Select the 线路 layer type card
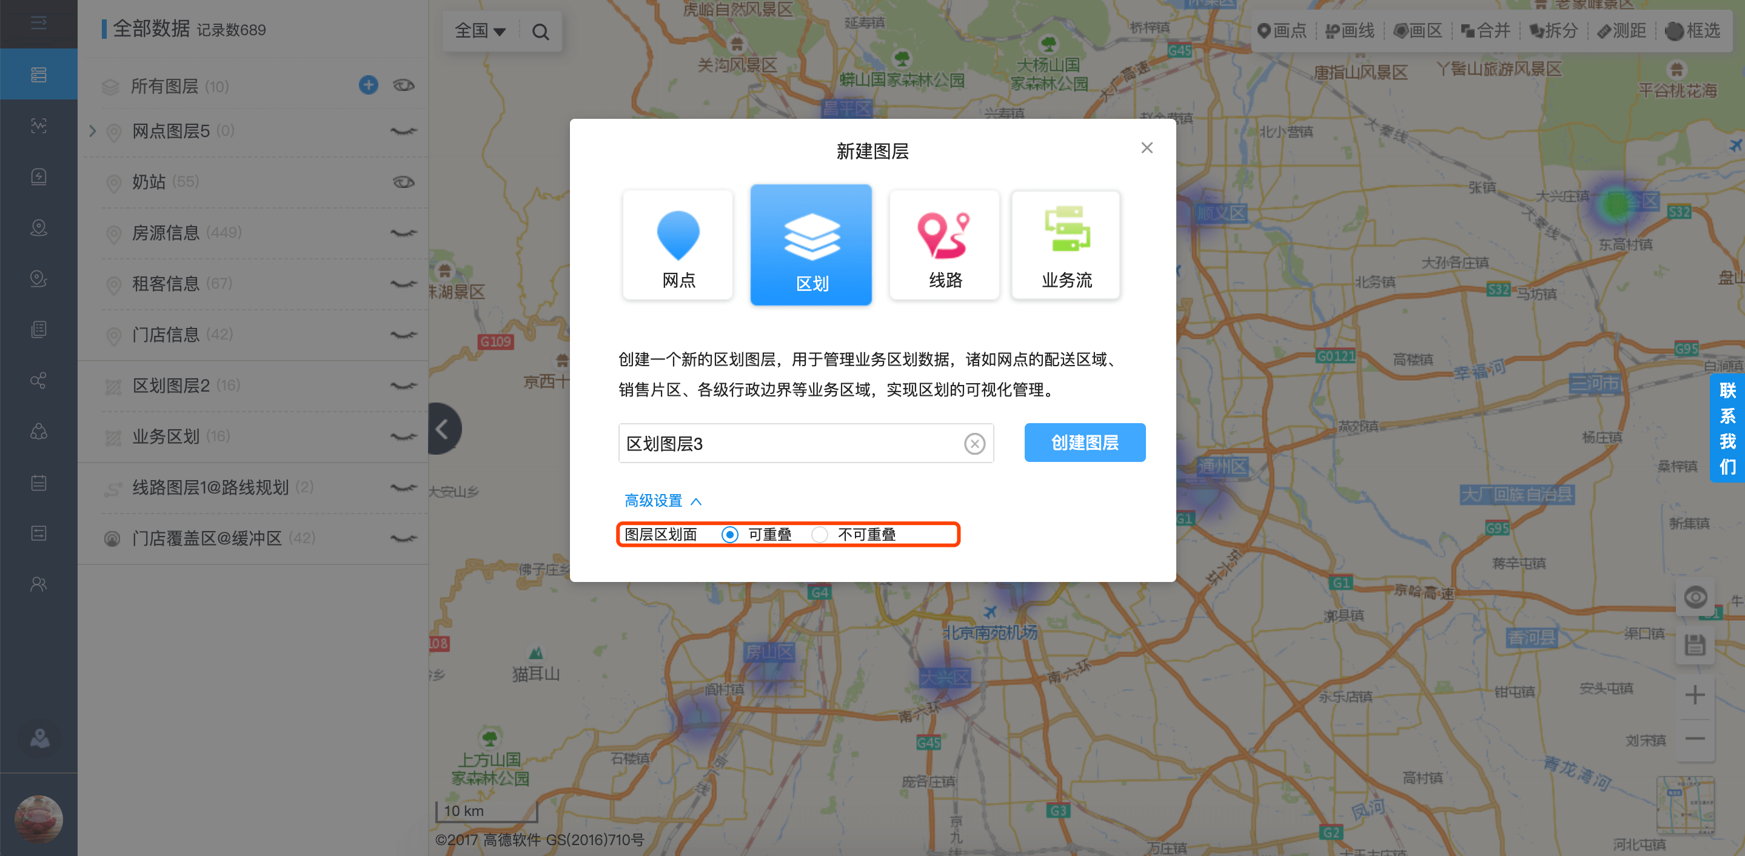 pyautogui.click(x=944, y=245)
